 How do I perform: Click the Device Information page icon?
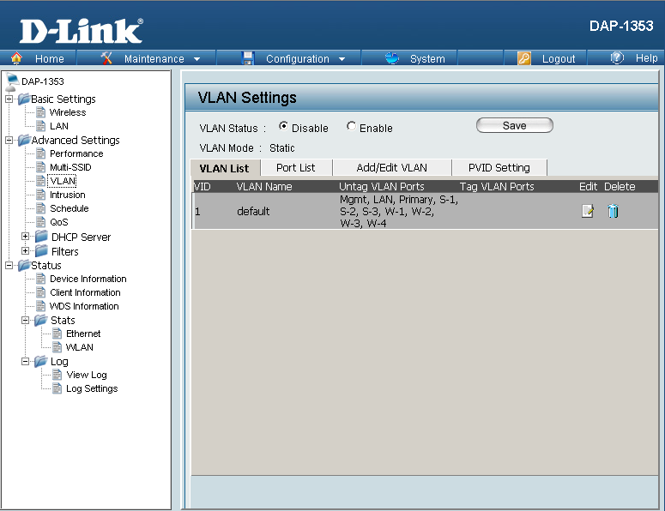[x=40, y=279]
